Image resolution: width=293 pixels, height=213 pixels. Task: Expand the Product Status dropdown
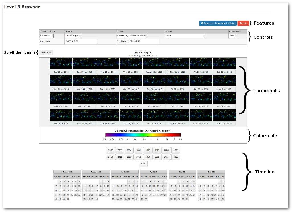click(47, 36)
